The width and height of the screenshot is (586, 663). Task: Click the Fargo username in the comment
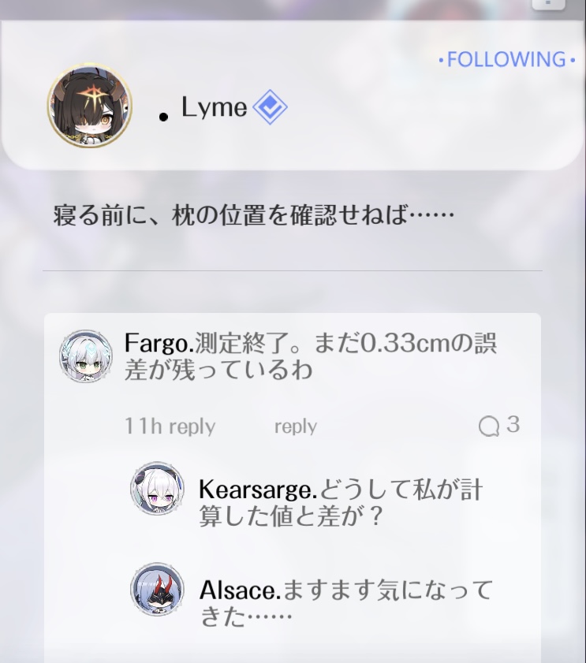(x=159, y=344)
